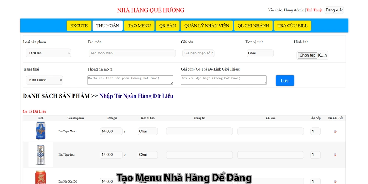Click the Thông tin mô tả textarea
This screenshot has height=184, width=368.
[130, 80]
